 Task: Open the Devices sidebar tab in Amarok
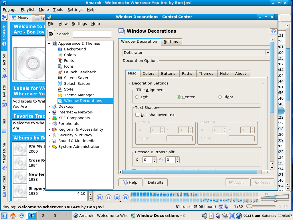[x=4, y=186]
